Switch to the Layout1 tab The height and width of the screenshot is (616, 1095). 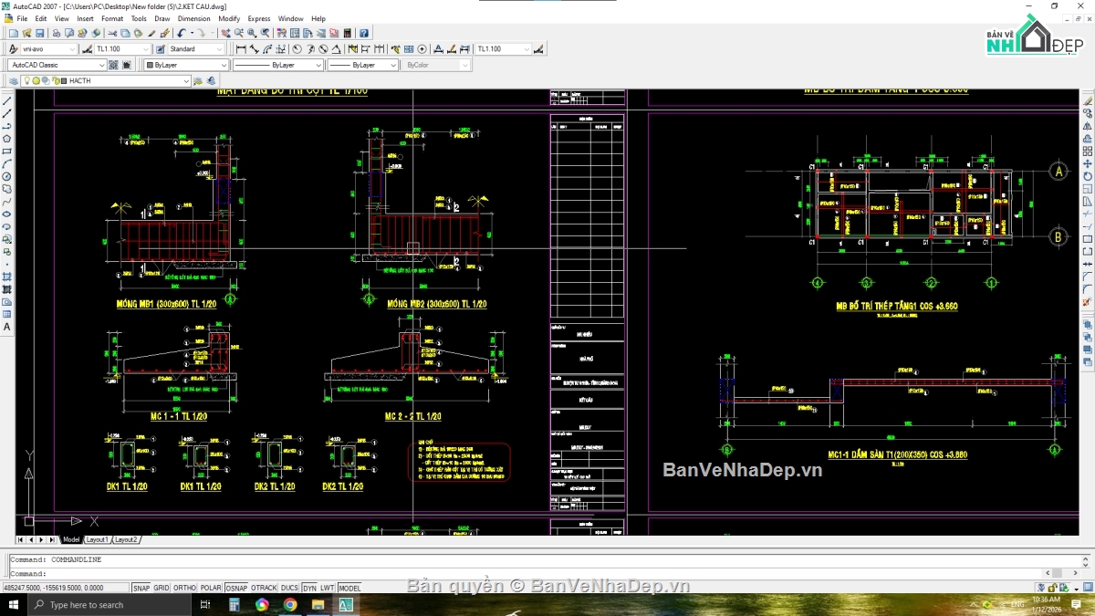97,539
